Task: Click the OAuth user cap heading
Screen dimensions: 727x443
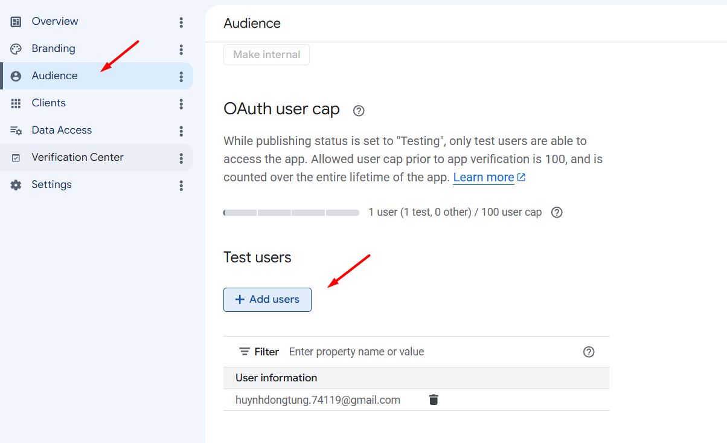Action: click(281, 109)
